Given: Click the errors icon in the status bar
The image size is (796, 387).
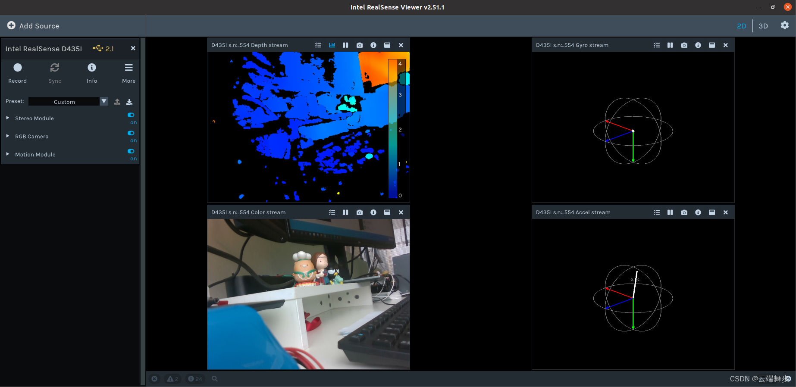Looking at the screenshot, I should [154, 379].
